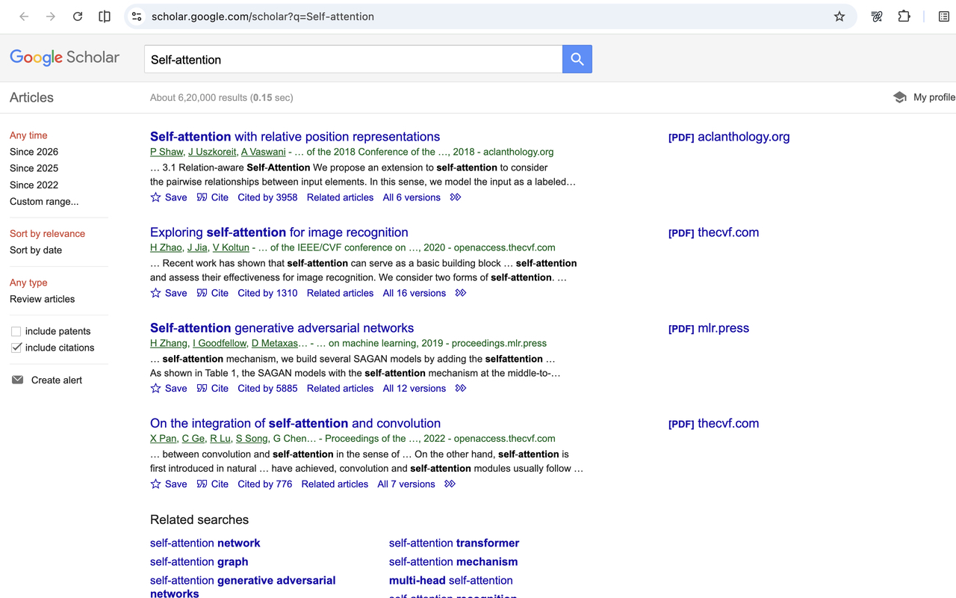Open Self-attention generative adversarial networks title
Viewport: 956px width, 598px height.
pyautogui.click(x=282, y=327)
